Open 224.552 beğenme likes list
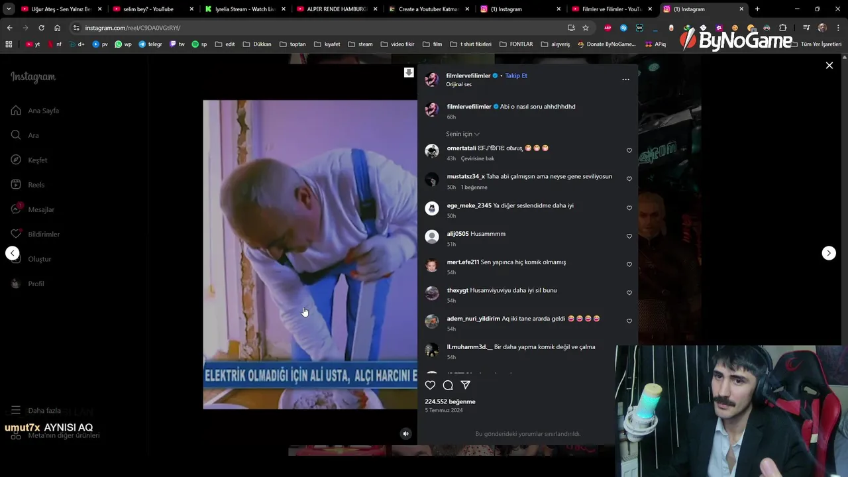The height and width of the screenshot is (477, 848). tap(450, 401)
